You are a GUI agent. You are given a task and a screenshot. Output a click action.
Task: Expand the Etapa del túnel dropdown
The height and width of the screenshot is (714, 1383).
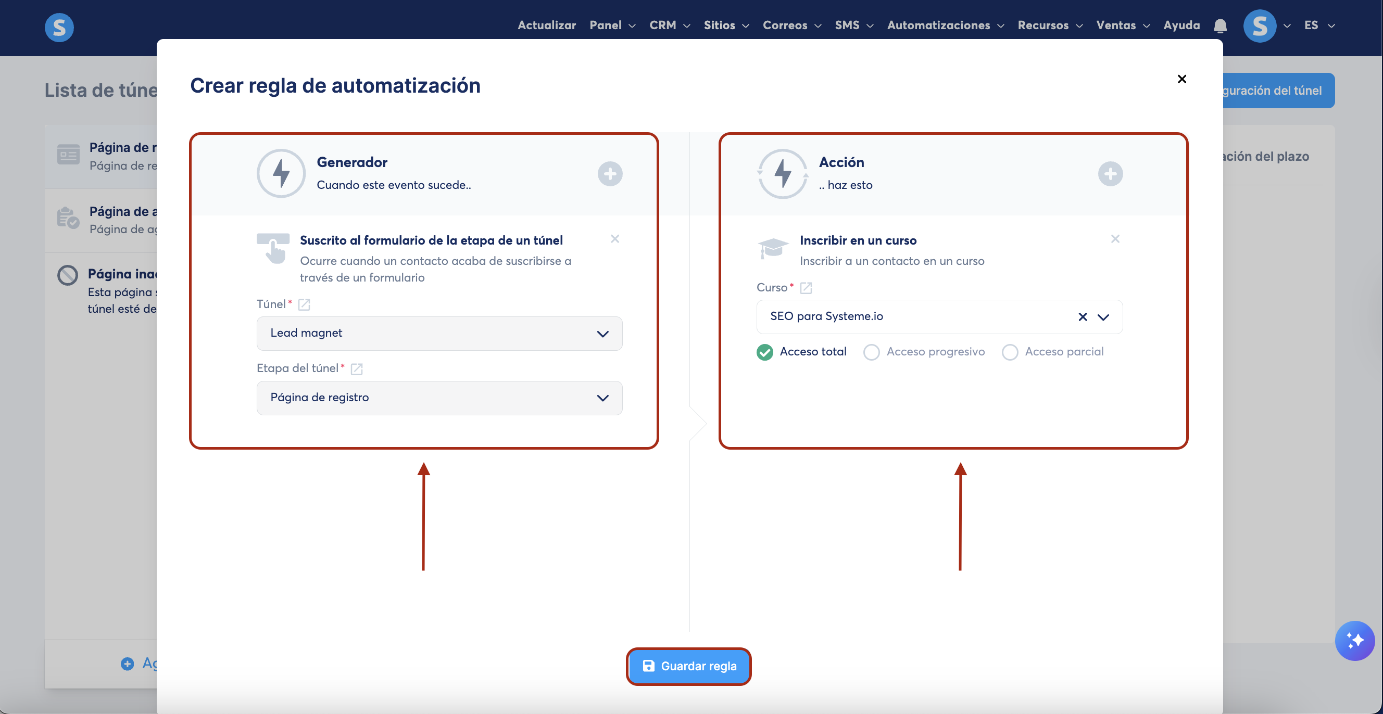tap(439, 398)
